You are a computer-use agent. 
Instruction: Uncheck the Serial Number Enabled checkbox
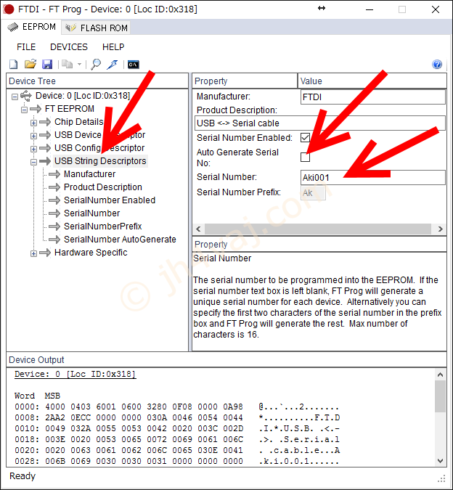pos(305,138)
